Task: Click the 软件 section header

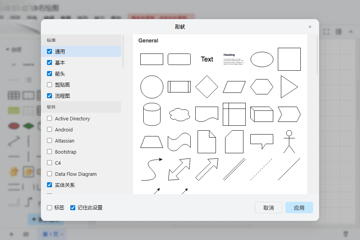Action: pos(81,107)
